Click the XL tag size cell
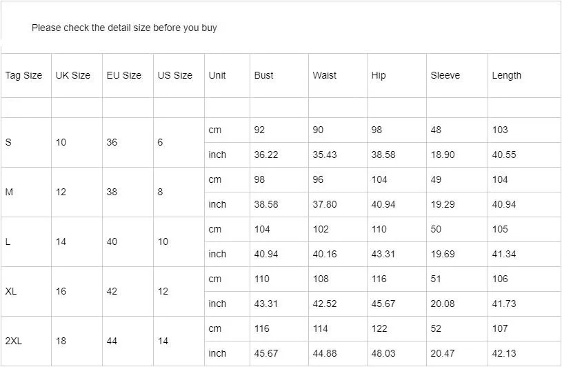 point(11,291)
